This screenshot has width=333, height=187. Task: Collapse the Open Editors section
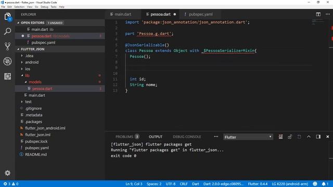tap(18, 23)
